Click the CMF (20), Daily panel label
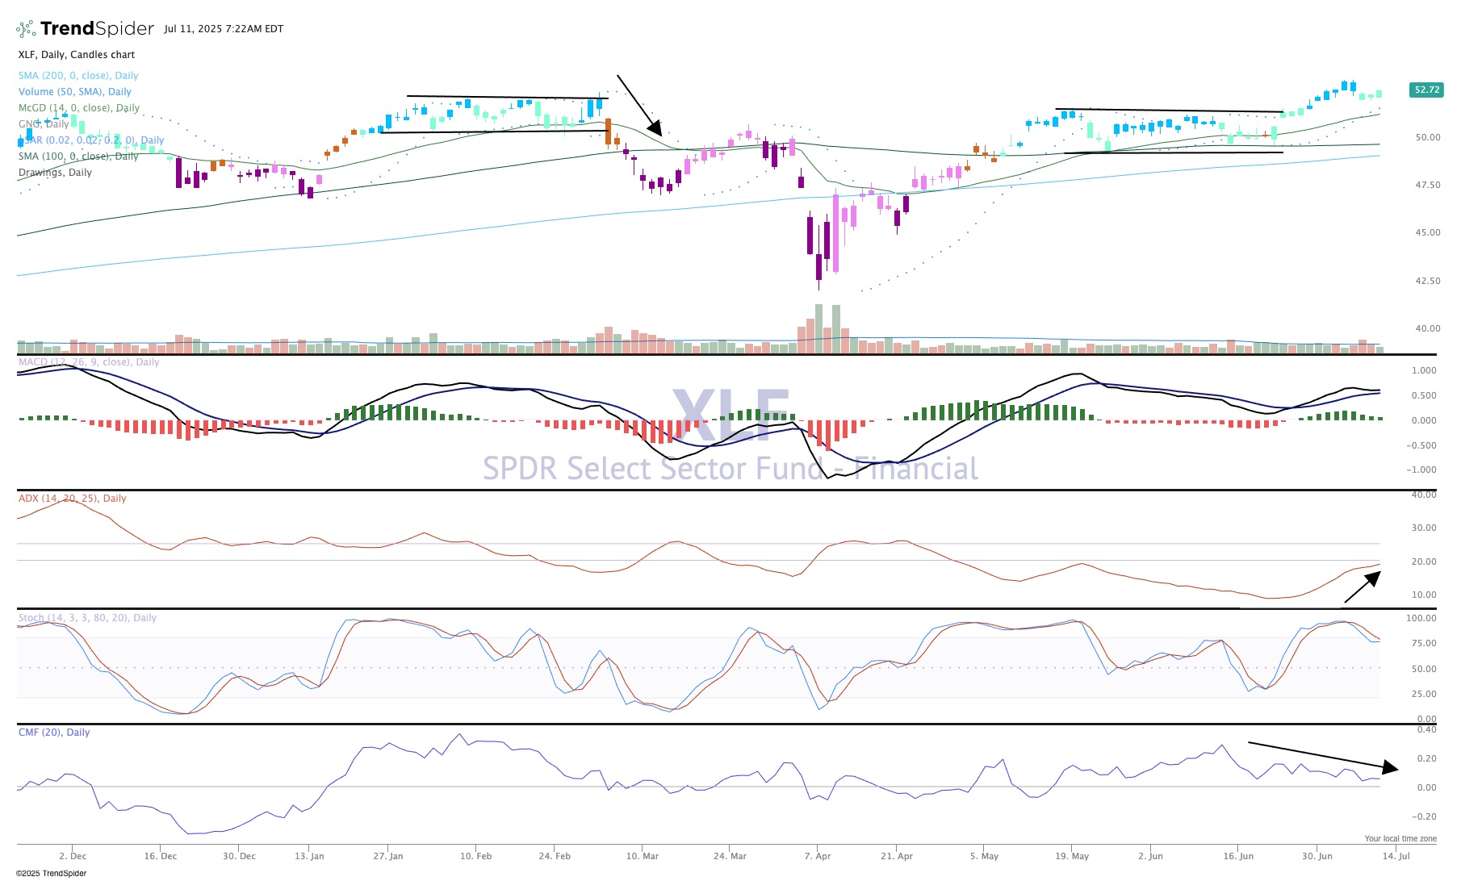Viewport: 1461px width, 881px height. coord(54,733)
